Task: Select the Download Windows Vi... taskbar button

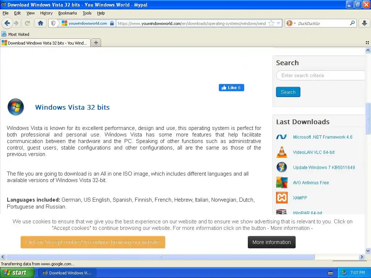Action: click(x=67, y=273)
